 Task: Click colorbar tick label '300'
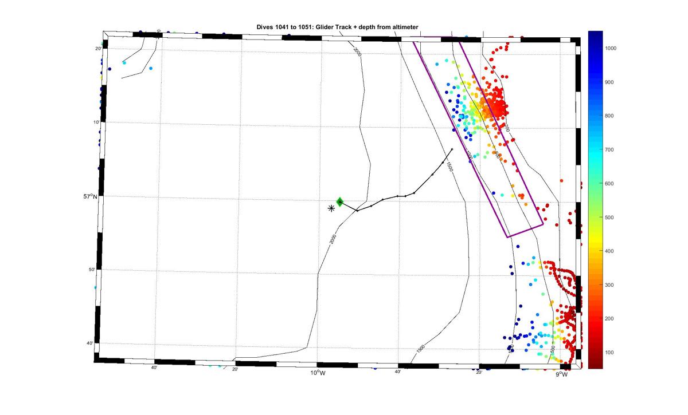tap(610, 285)
